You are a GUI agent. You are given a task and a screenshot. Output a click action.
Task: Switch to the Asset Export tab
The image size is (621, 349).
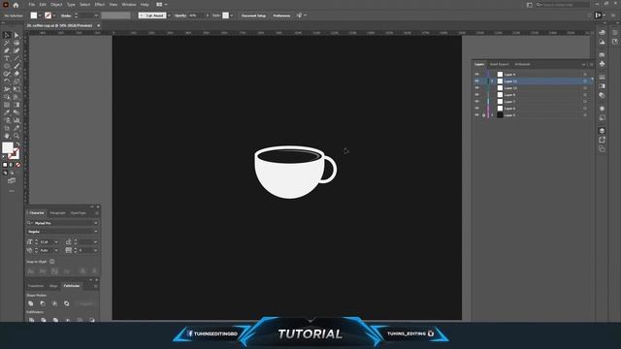click(500, 64)
